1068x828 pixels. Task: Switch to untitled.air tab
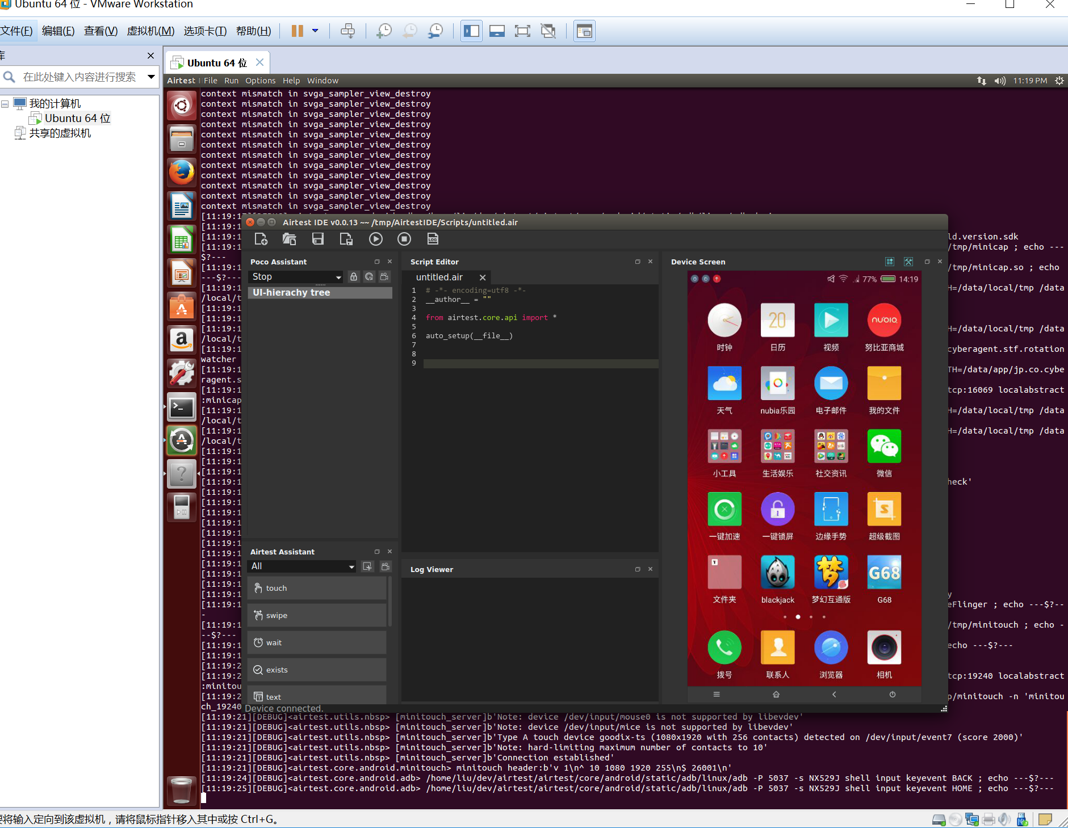(x=439, y=277)
